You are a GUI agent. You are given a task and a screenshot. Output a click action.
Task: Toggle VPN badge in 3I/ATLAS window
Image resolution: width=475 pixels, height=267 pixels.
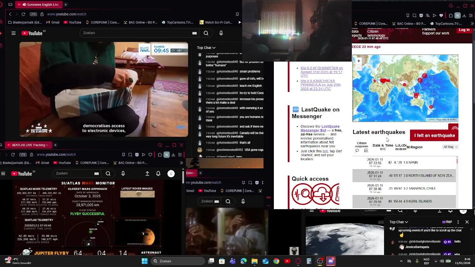tap(23, 154)
